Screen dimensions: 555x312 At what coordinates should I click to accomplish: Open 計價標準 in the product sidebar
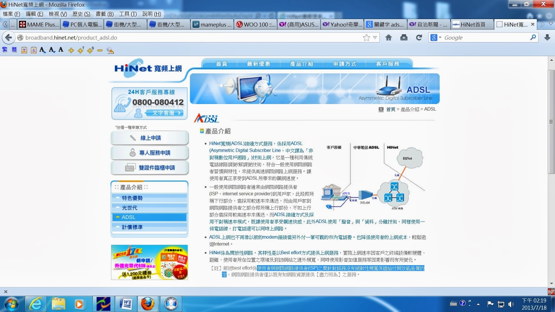[150, 227]
